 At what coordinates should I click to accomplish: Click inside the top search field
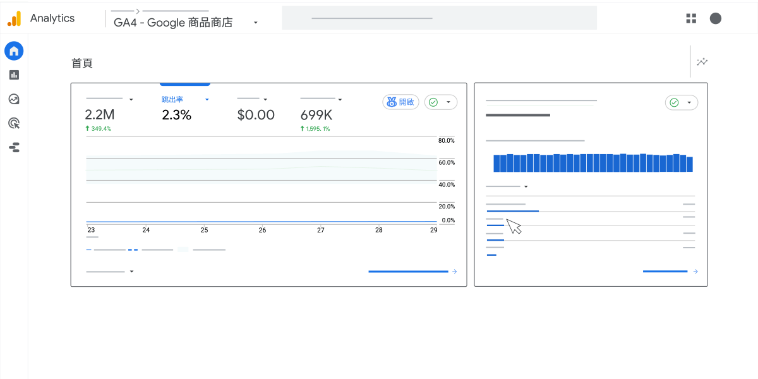[438, 18]
